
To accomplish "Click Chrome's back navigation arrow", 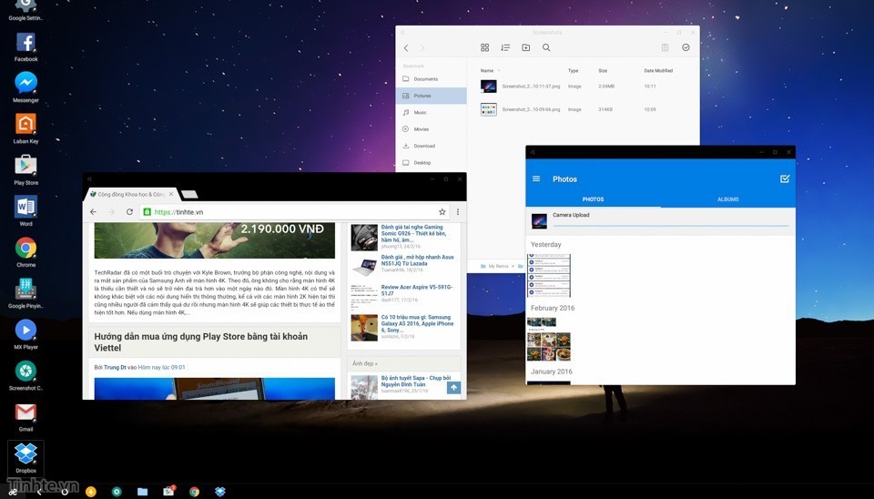I will coord(93,212).
